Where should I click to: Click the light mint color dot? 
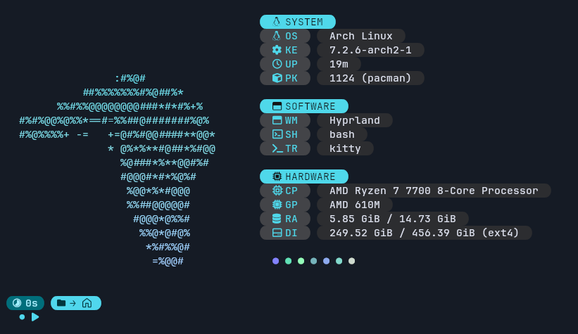(x=301, y=261)
